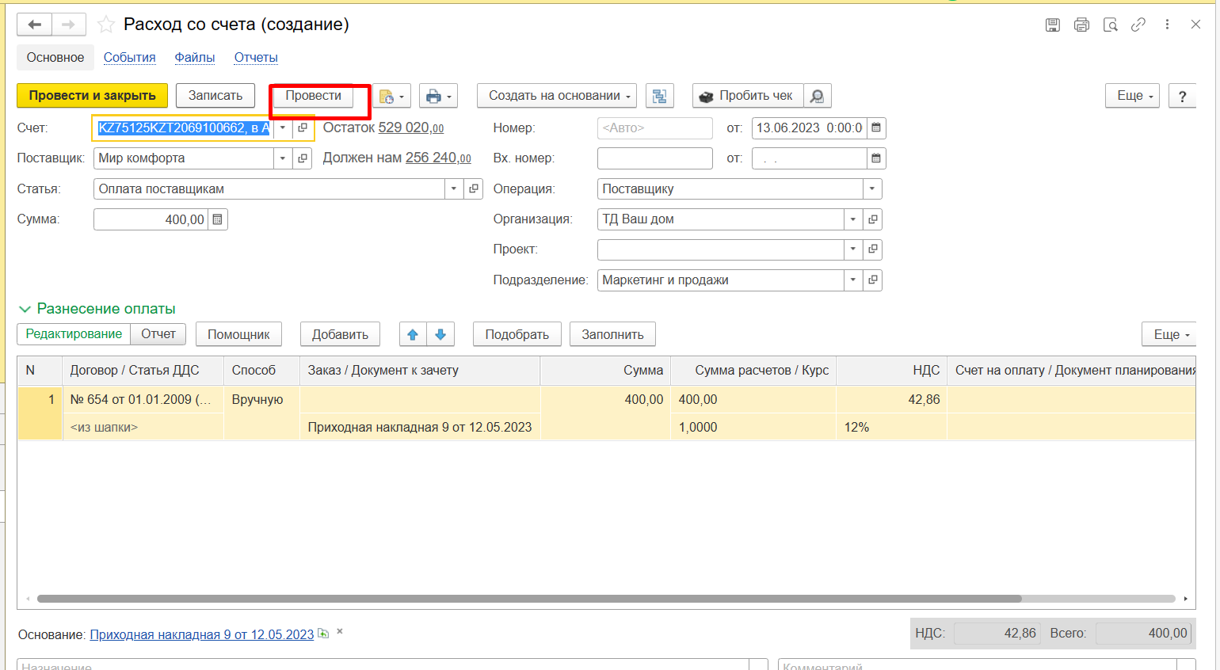Expand the Операция dropdown list
Viewport: 1220px width, 670px height.
(871, 189)
